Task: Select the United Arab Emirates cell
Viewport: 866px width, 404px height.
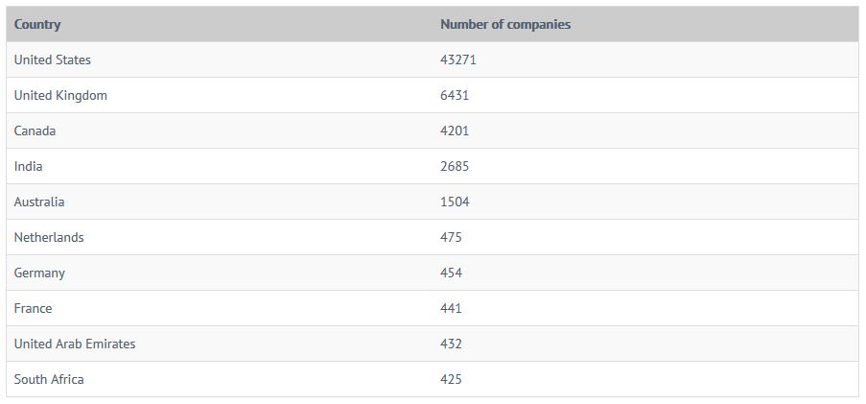Action: [x=75, y=344]
